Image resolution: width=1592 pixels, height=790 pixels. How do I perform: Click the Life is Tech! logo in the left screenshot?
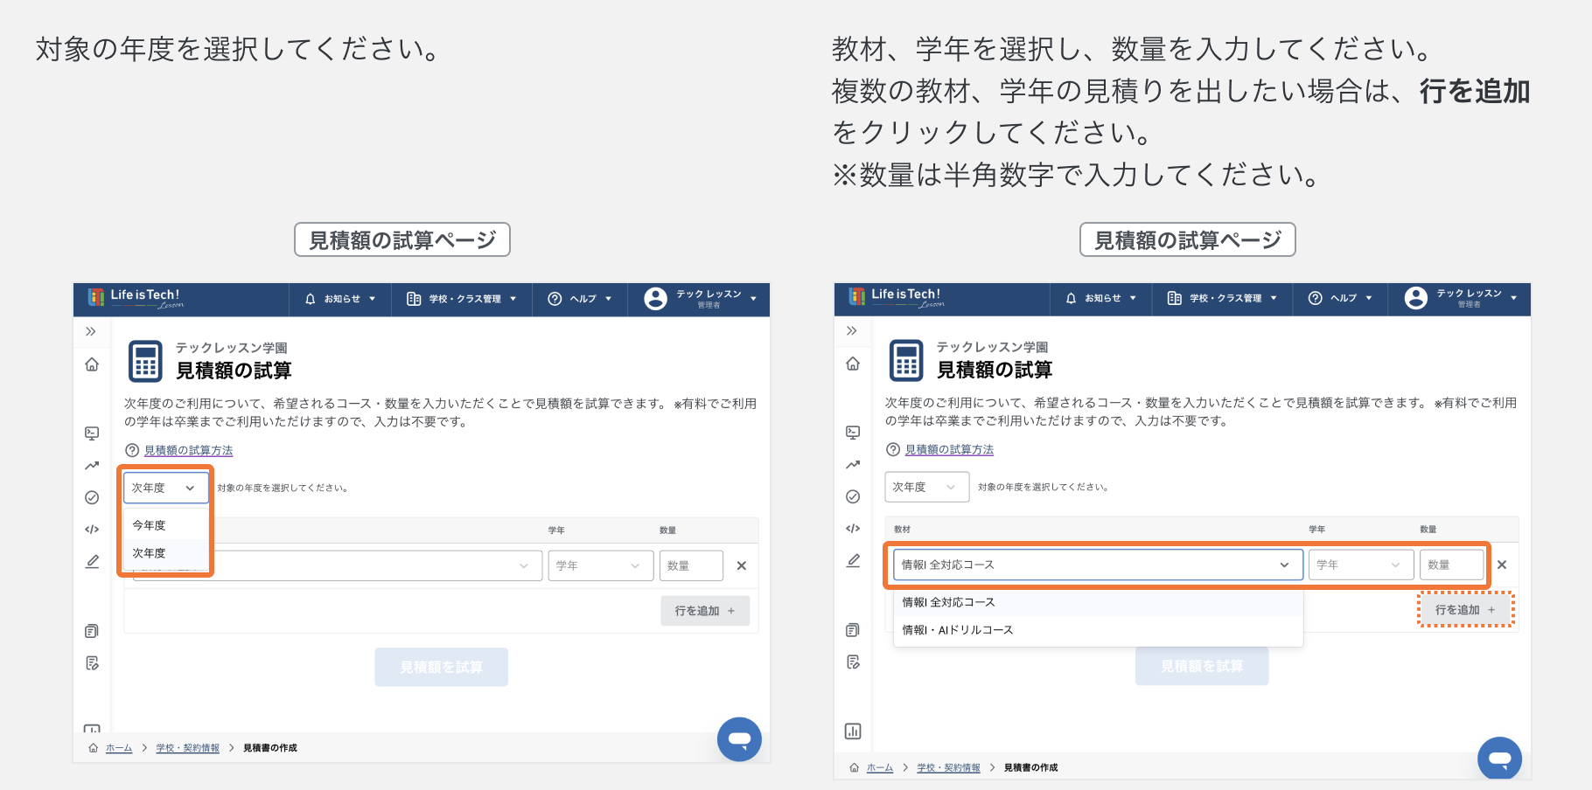pyautogui.click(x=136, y=298)
